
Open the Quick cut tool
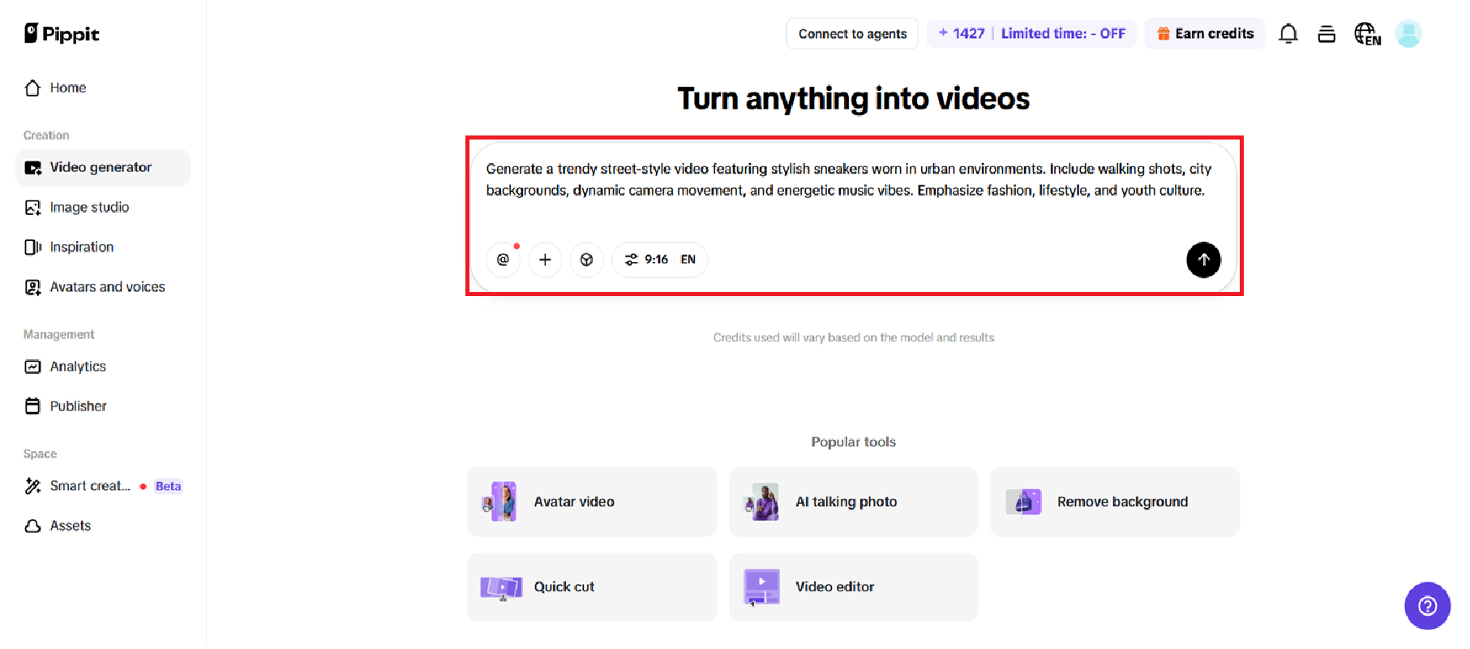[x=592, y=587]
